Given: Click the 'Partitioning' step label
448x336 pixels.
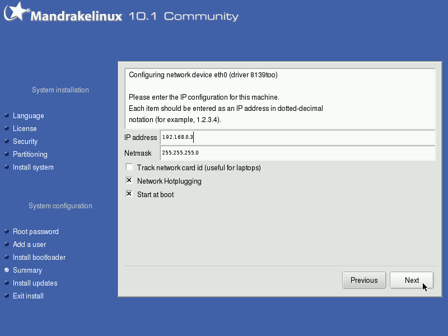Looking at the screenshot, I should click(30, 155).
